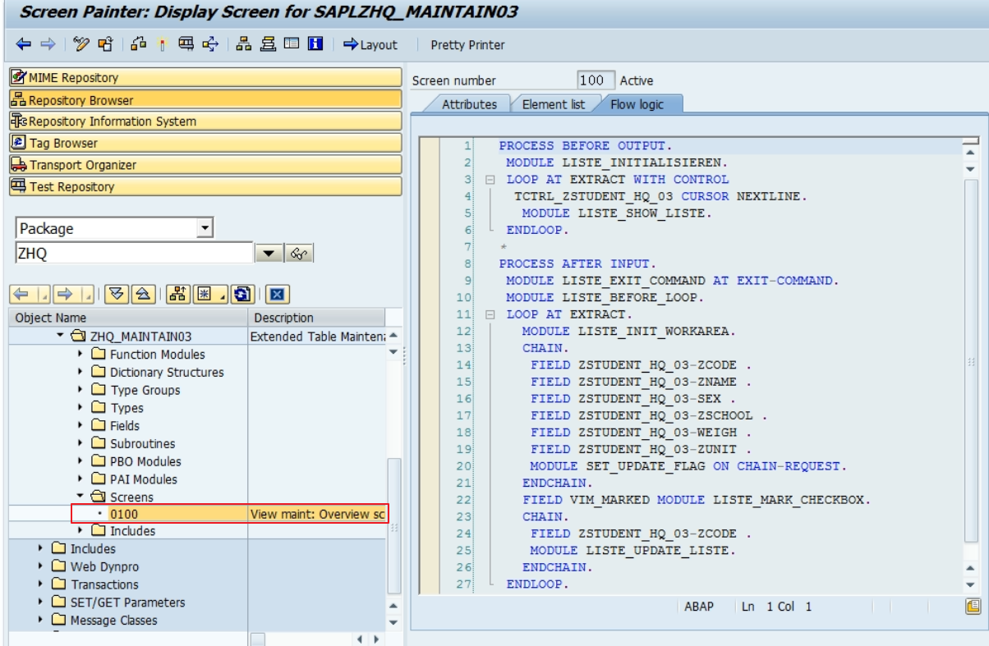
Task: Expand the Function Modules folder
Action: (80, 354)
